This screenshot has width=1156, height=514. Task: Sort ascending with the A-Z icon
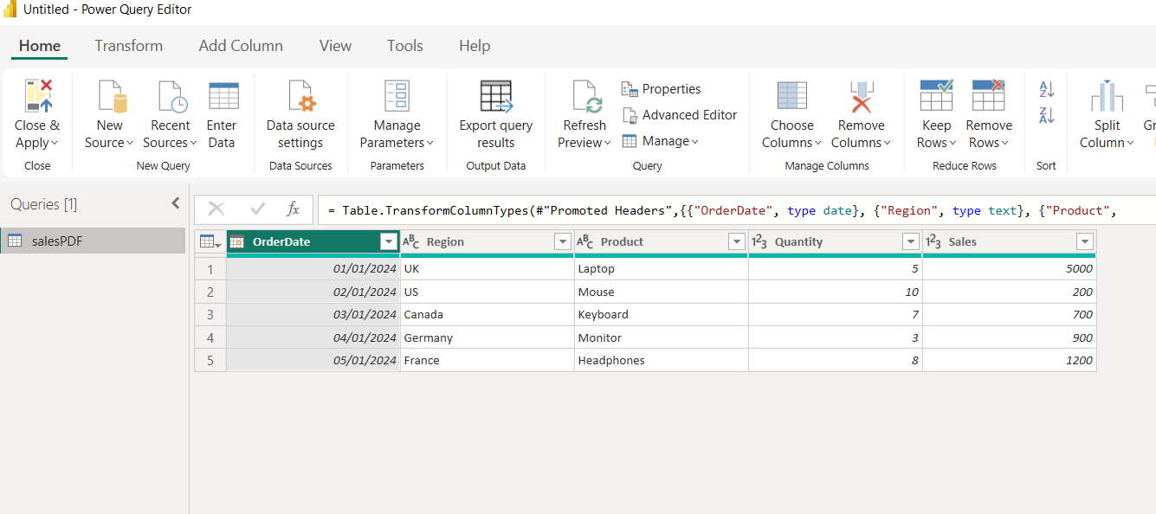pos(1046,89)
